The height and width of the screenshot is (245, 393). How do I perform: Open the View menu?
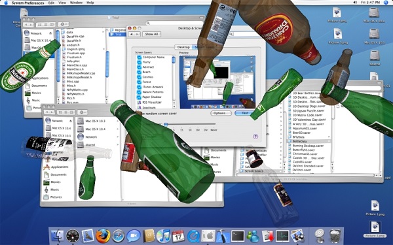tap(62, 3)
